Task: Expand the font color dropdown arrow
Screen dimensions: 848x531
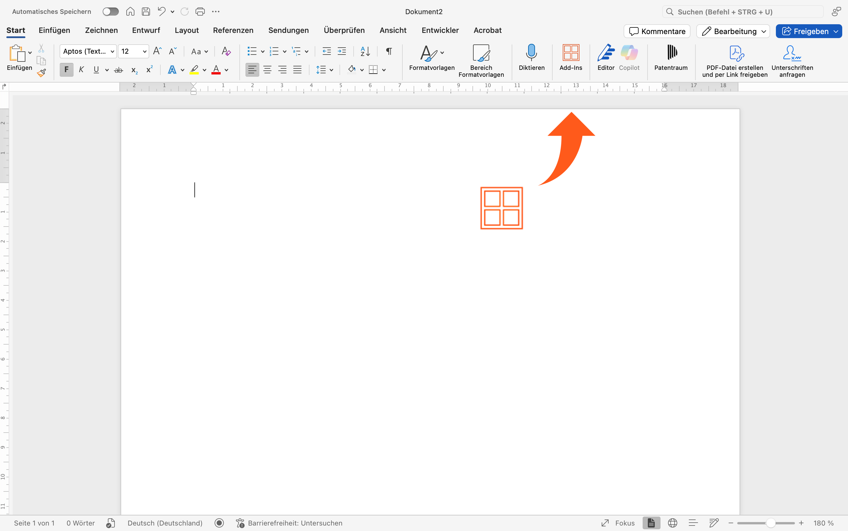Action: [226, 70]
